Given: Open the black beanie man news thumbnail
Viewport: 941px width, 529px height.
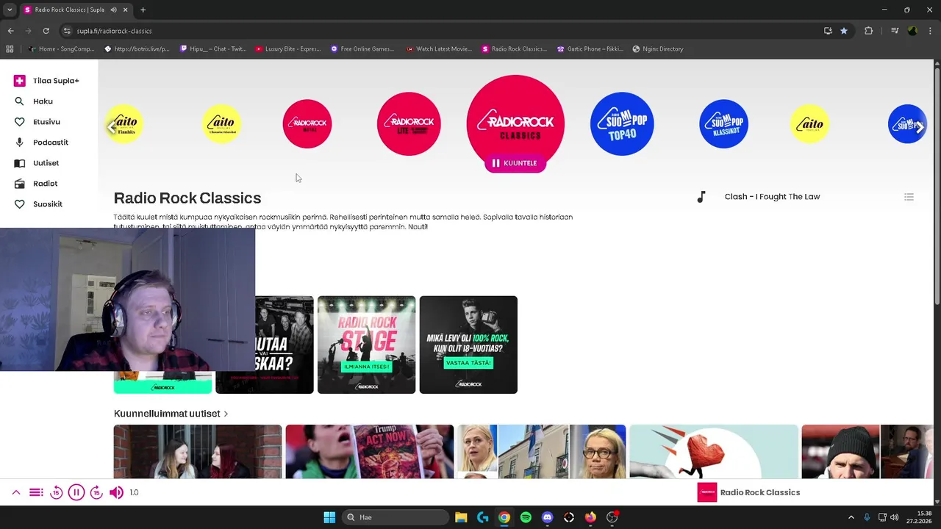Looking at the screenshot, I should 867,451.
